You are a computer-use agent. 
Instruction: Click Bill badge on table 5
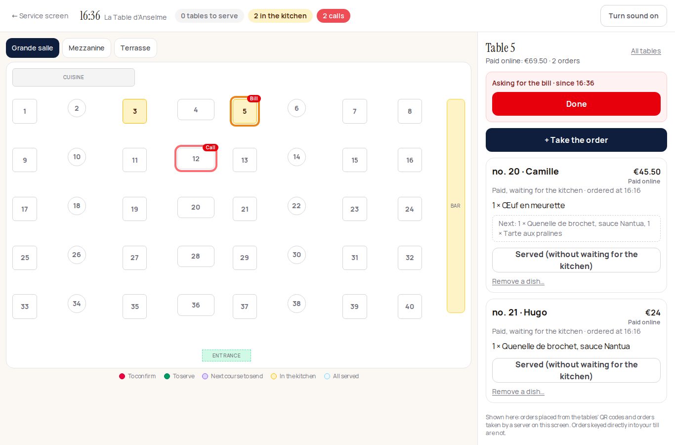tap(254, 98)
